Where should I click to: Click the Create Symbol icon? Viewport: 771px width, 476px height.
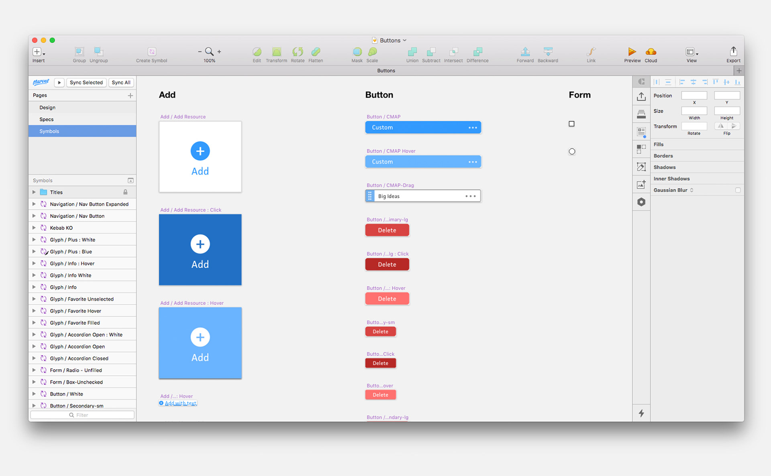[152, 51]
